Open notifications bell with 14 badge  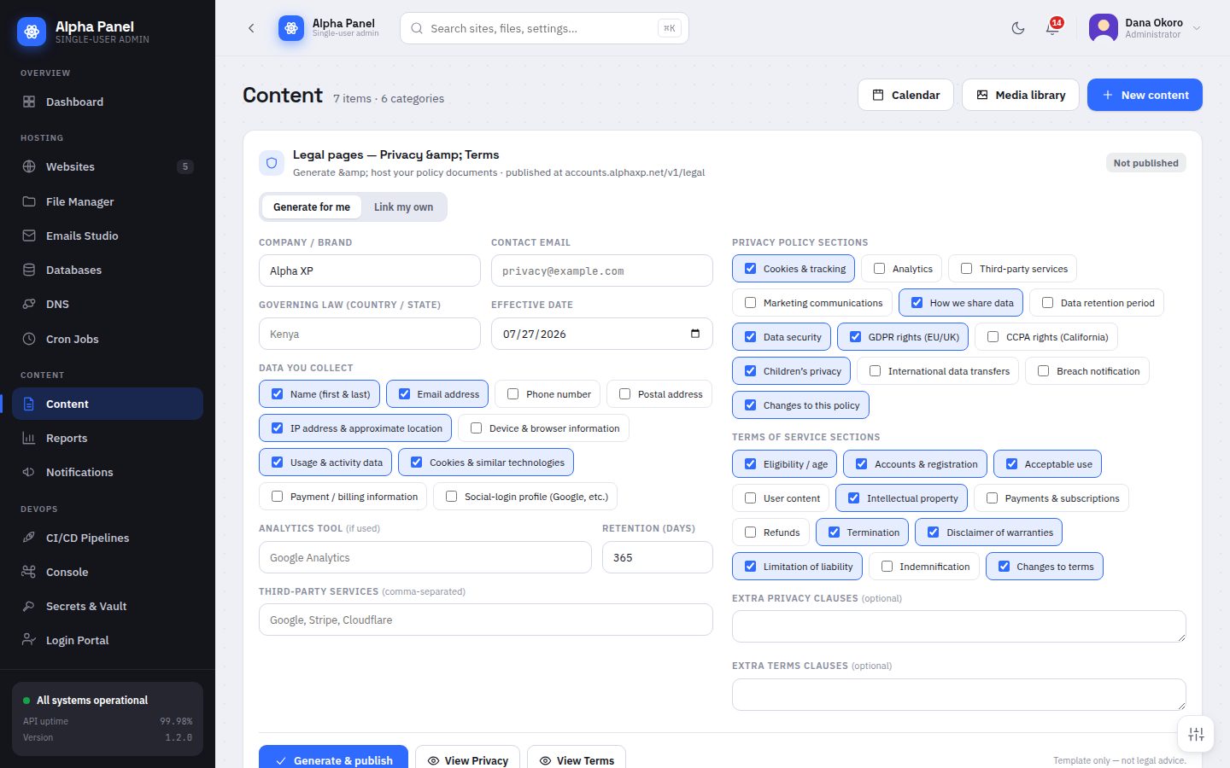(x=1052, y=28)
